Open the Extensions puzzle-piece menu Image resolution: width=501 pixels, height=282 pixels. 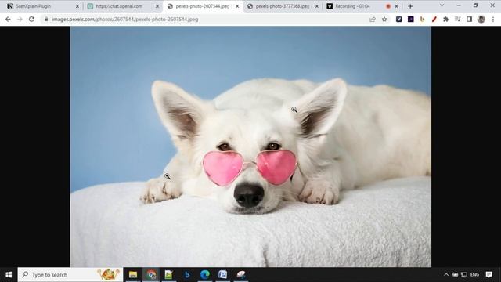445,20
